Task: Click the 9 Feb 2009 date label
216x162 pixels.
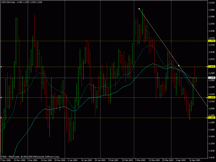Action: (x=113, y=160)
